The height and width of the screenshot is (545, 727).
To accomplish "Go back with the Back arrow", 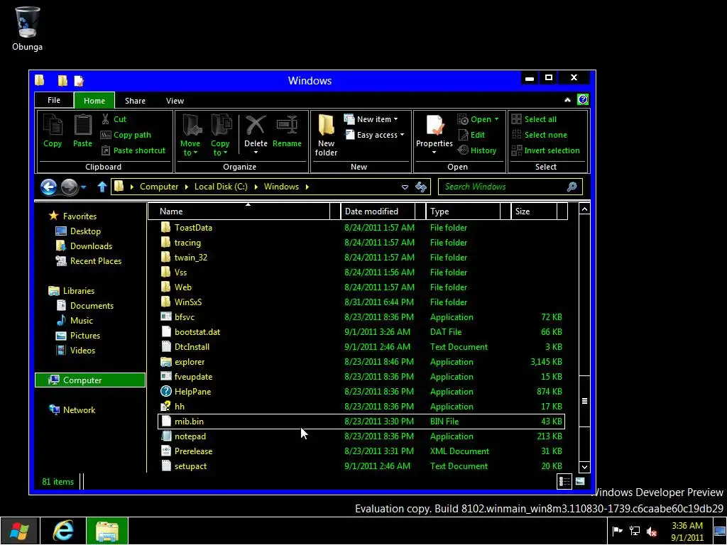I will [x=48, y=187].
